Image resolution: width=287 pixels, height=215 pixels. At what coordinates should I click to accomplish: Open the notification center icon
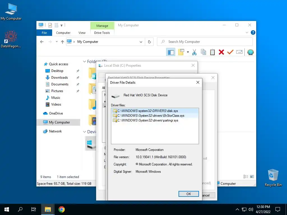click(278, 209)
